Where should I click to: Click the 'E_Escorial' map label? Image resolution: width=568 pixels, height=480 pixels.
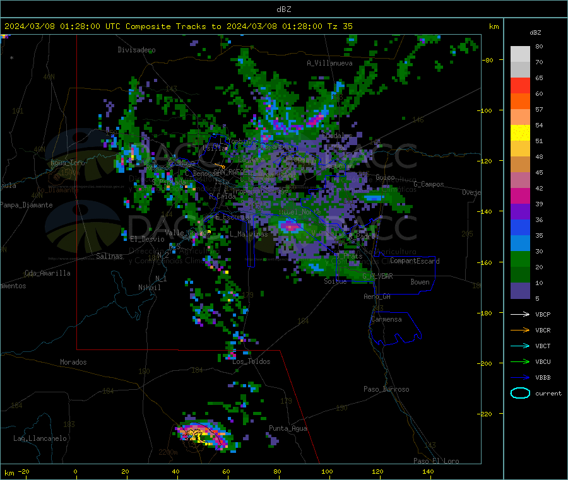pos(234,217)
